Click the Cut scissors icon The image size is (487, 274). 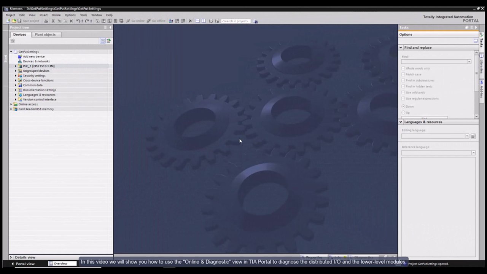click(53, 21)
